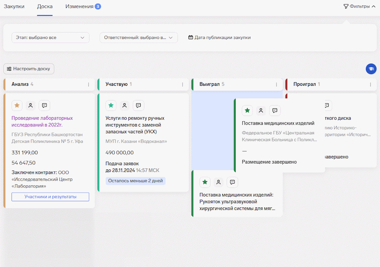The width and height of the screenshot is (380, 267).
Task: Assign responsible on Рукояток ультразвуковой card
Action: [x=219, y=182]
